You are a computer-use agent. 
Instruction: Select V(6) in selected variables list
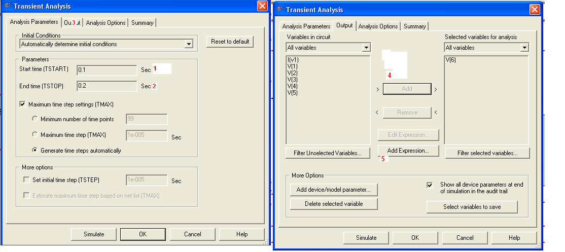tap(451, 60)
